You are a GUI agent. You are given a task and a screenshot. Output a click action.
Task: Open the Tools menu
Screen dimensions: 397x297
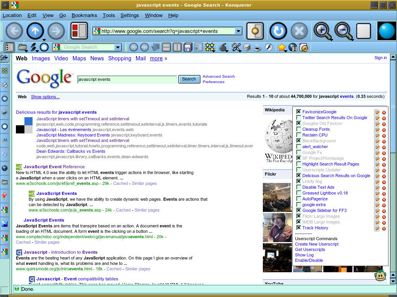[x=109, y=15]
